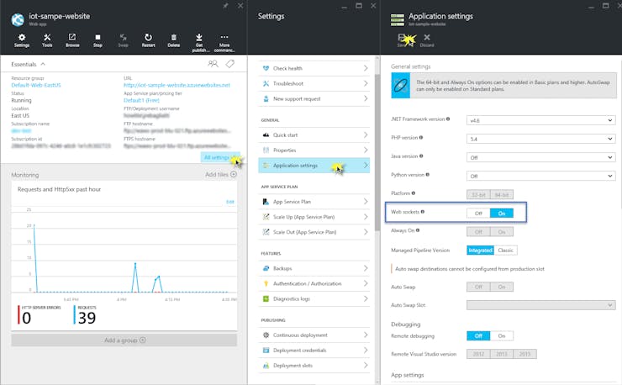Click Edit on the monitoring chart

tap(230, 202)
